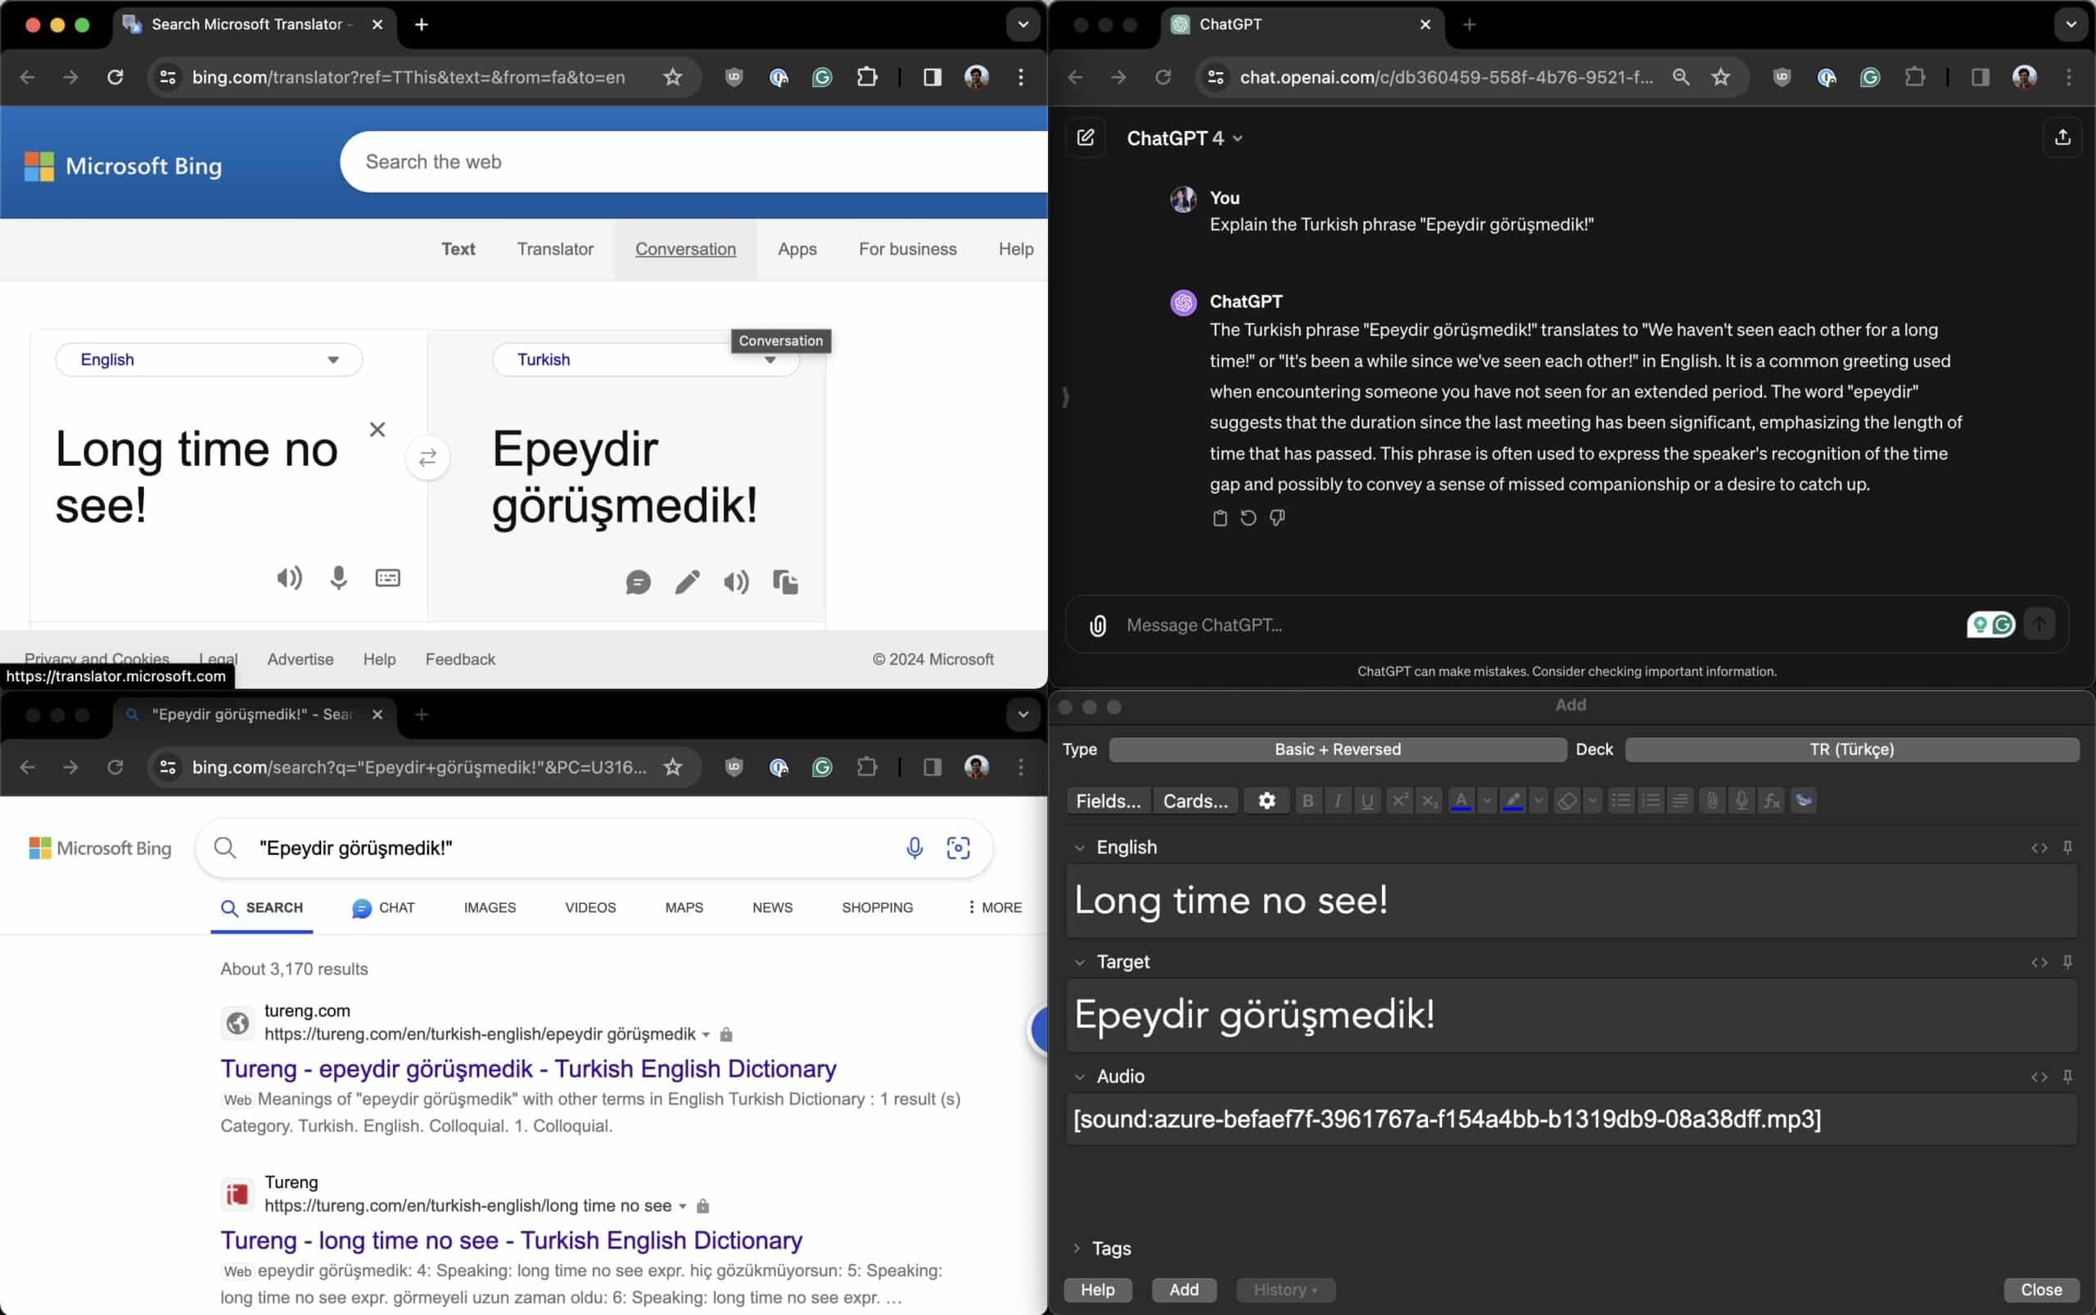Toggle the HTML editor for the English field
Viewport: 2096px width, 1315px height.
[2040, 847]
